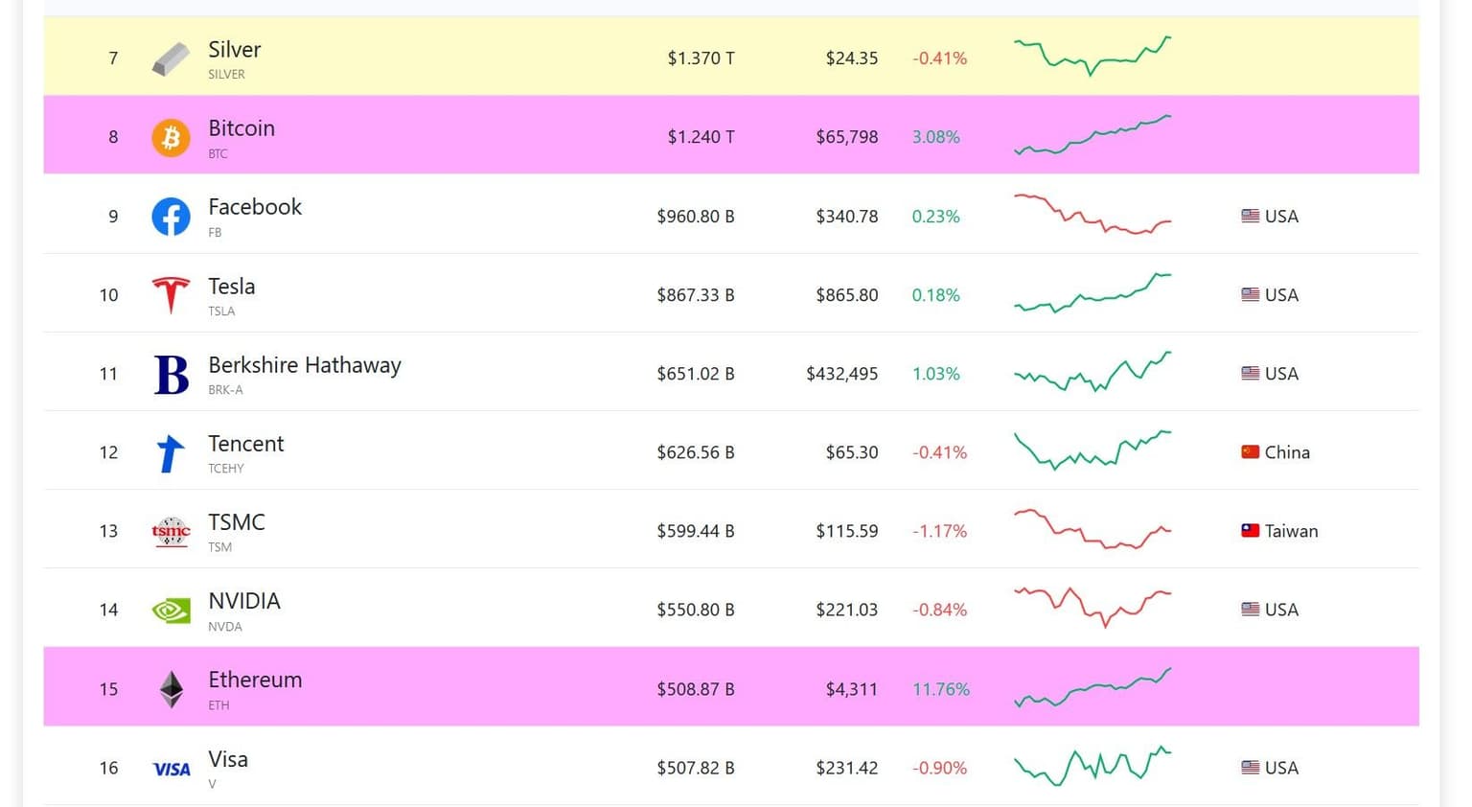Click the NVIDIA logo icon
Screen dimensions: 1472x807
coord(171,611)
